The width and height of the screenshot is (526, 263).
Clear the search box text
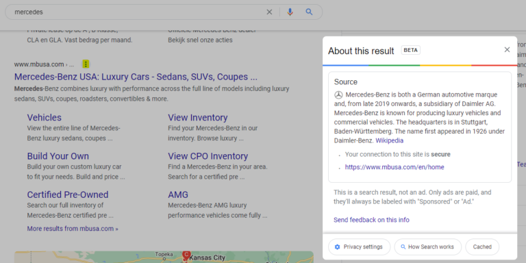tap(269, 12)
